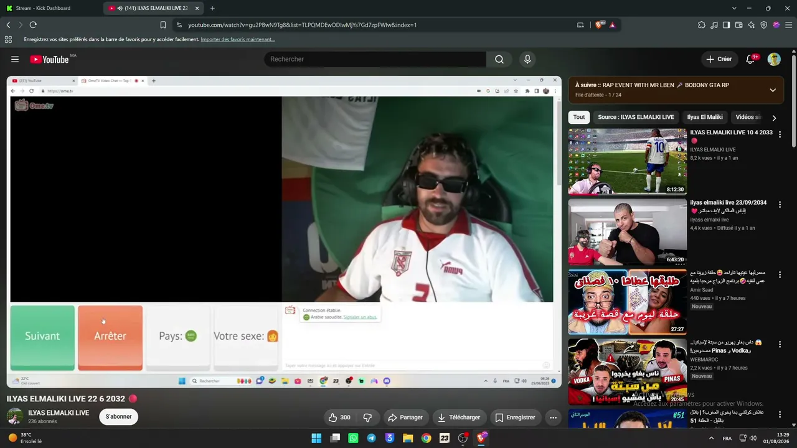
Task: Click the YouTube Rechercher search field
Action: click(x=375, y=59)
